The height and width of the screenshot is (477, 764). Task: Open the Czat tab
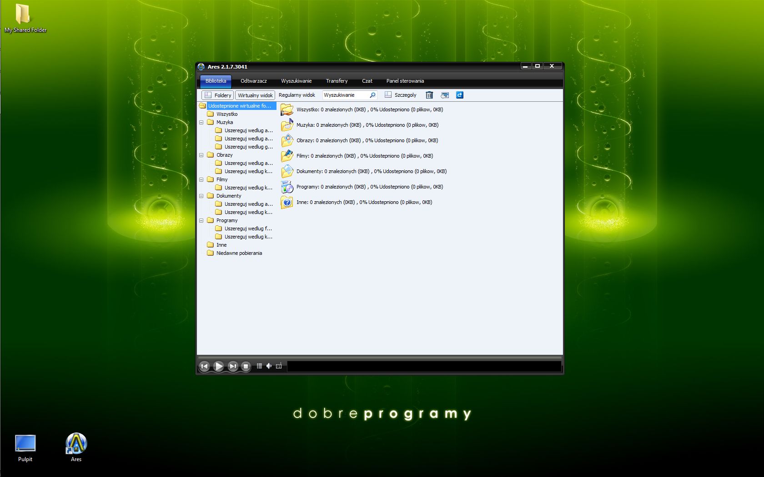tap(367, 81)
